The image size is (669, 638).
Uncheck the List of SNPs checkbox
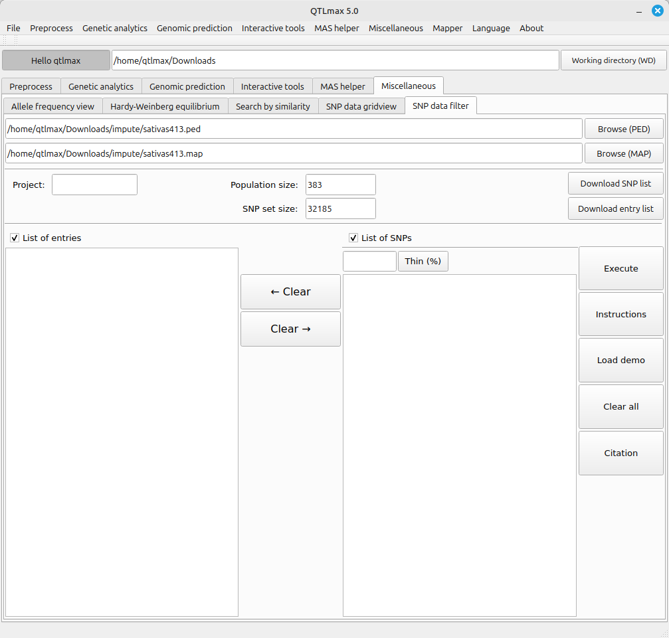pos(353,238)
